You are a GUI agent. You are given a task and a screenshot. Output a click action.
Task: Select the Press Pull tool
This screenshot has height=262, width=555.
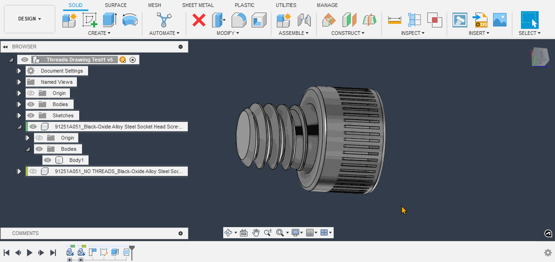219,20
